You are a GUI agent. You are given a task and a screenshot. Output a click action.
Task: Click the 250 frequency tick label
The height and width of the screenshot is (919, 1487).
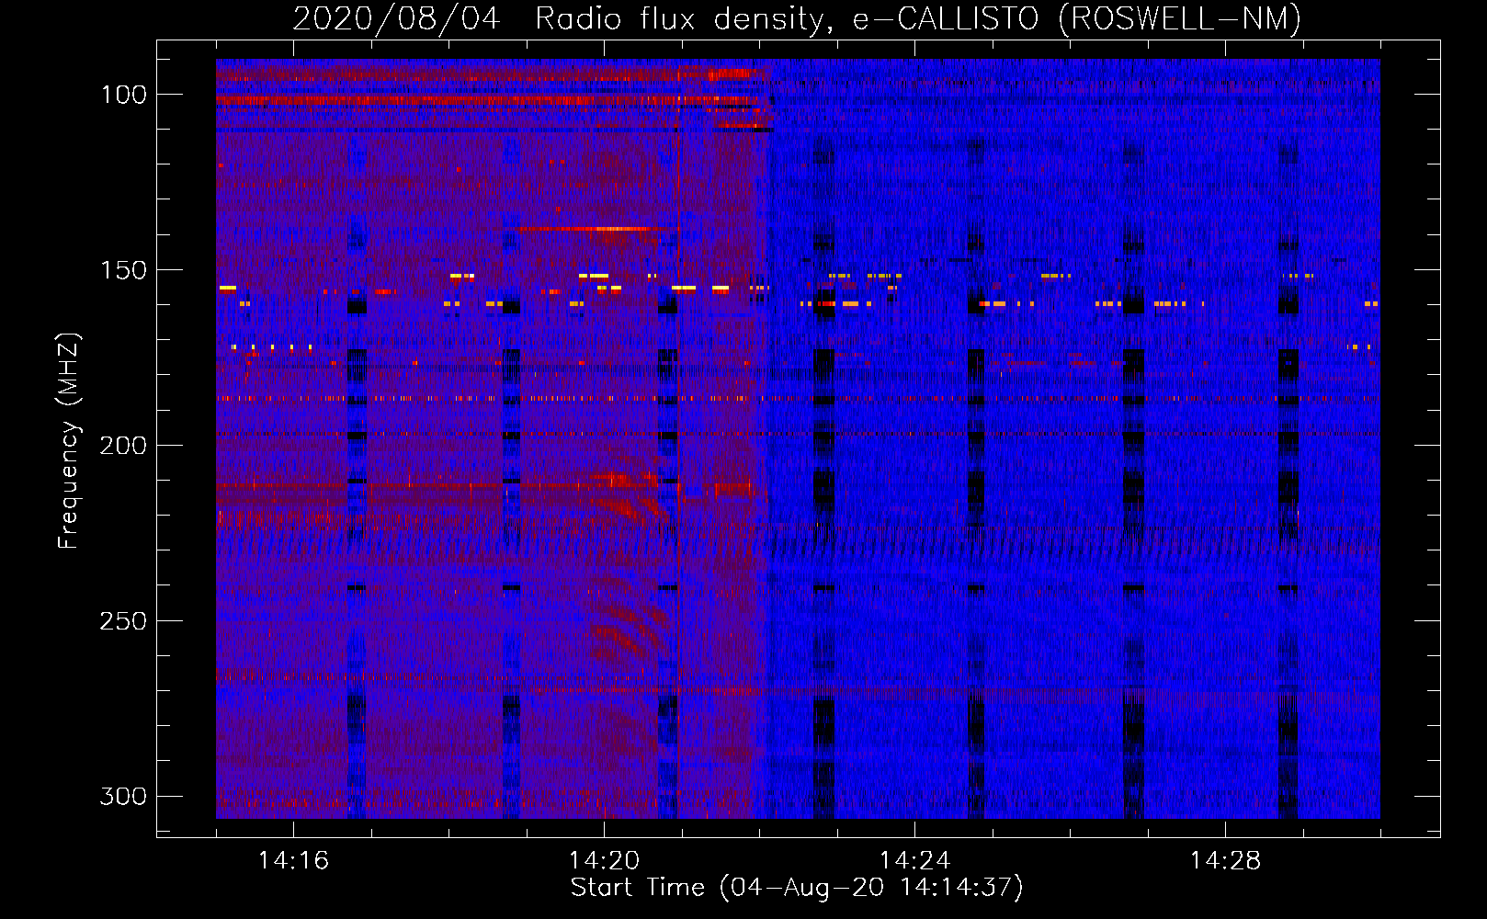click(x=123, y=621)
